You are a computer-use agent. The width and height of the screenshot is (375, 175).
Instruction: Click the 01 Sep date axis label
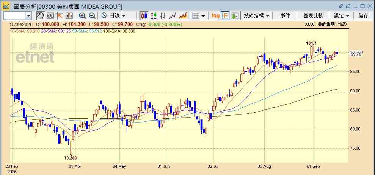[313, 166]
